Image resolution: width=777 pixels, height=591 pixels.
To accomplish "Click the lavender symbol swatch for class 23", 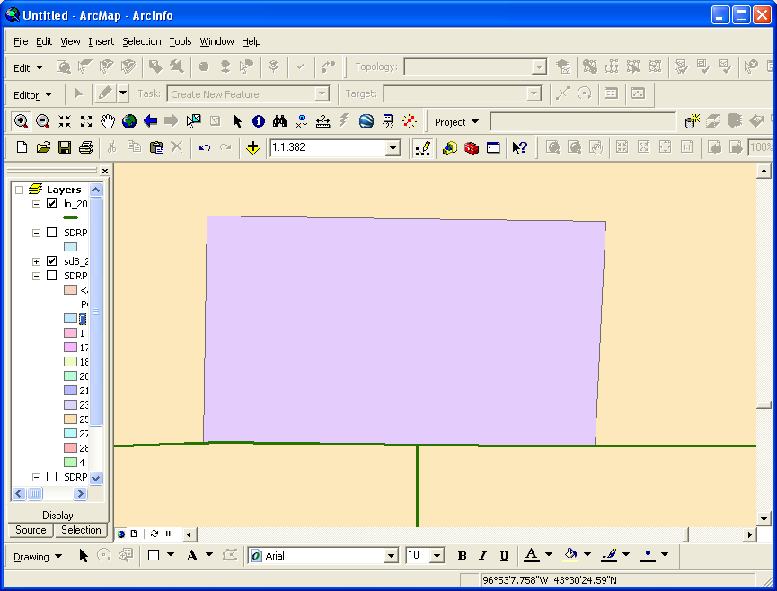I will [x=70, y=405].
